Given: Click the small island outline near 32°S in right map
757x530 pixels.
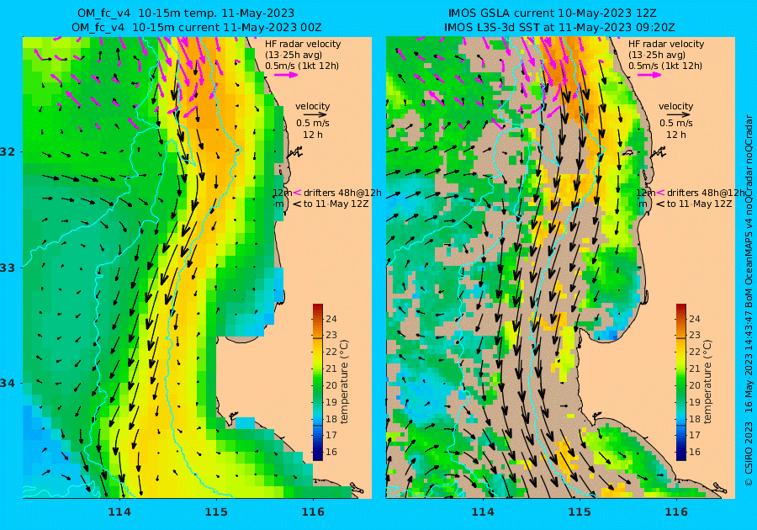Looking at the screenshot, I should pyautogui.click(x=658, y=153).
